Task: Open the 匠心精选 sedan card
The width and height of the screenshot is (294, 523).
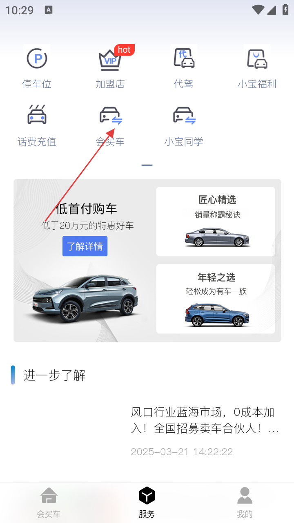Action: pos(216,221)
